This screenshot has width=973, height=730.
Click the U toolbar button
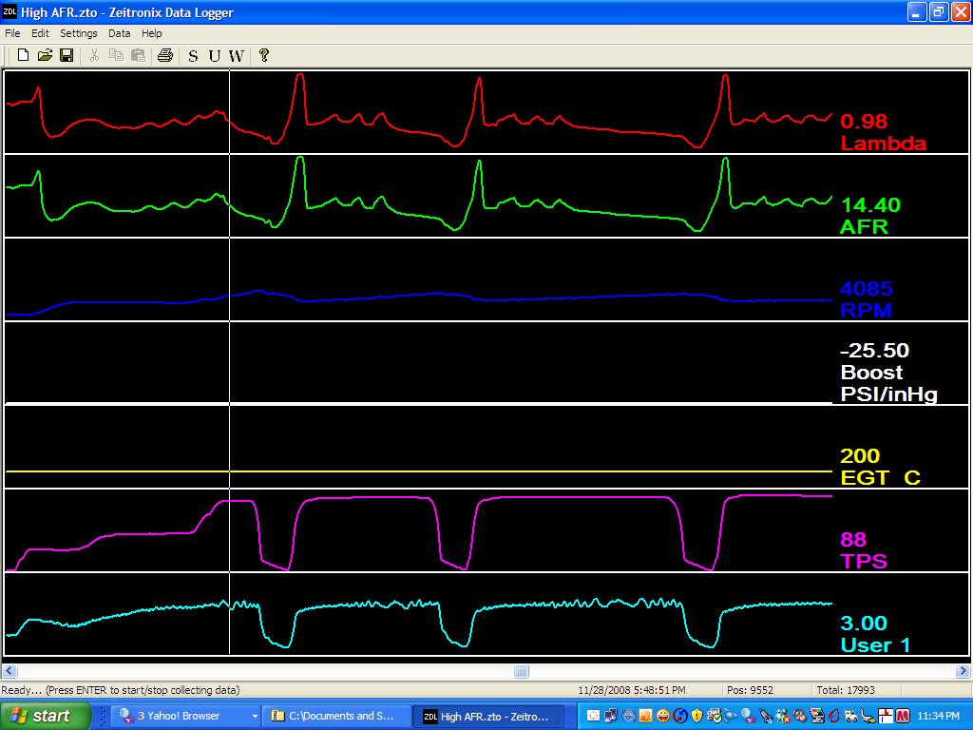tap(214, 56)
